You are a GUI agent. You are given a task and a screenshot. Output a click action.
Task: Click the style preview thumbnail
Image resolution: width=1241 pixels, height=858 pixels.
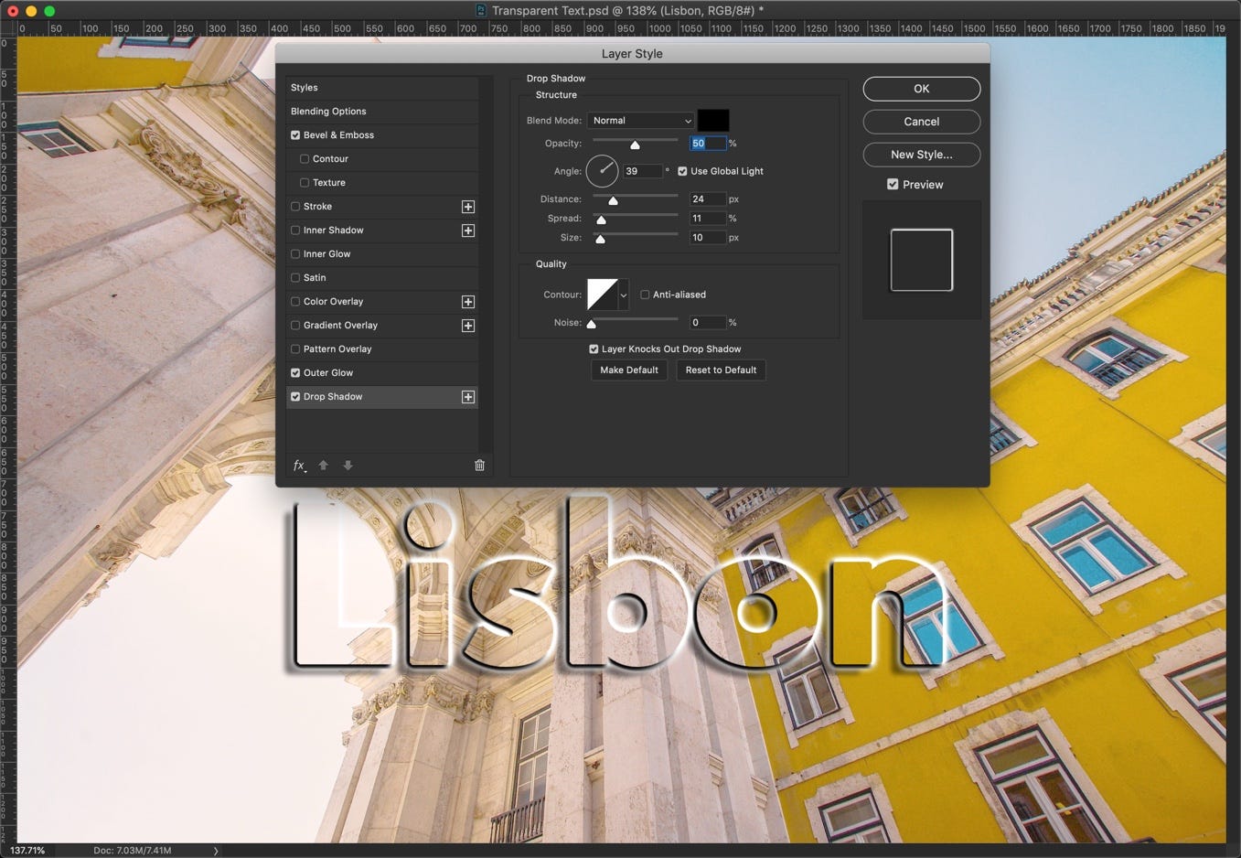pyautogui.click(x=922, y=261)
